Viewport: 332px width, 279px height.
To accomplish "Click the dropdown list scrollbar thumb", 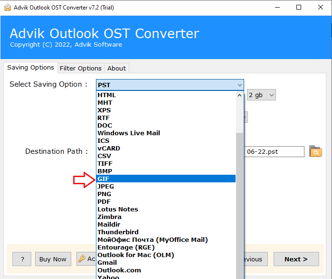I will coord(240,206).
